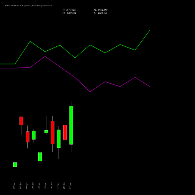Click the green candlestick for 13 Apr
Viewport: 195px width, 195px height.
click(x=40, y=157)
